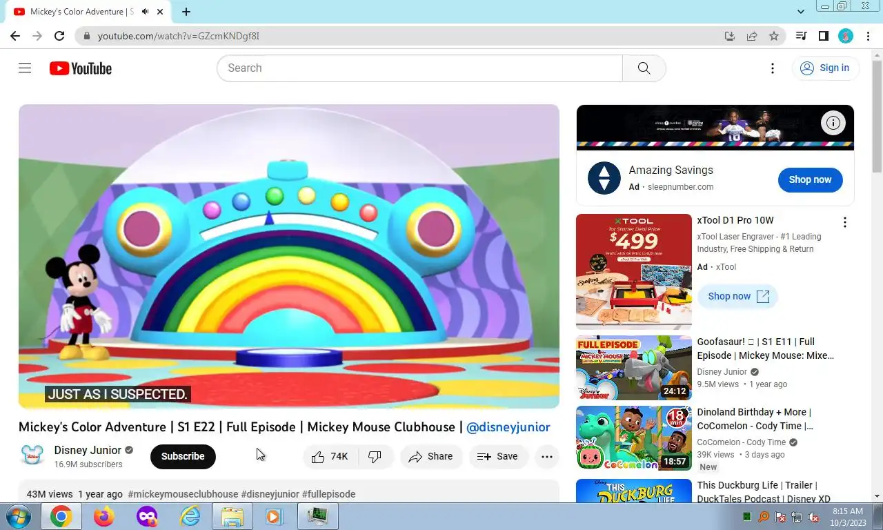
Task: Click Shop now on xTool ad
Action: click(738, 296)
